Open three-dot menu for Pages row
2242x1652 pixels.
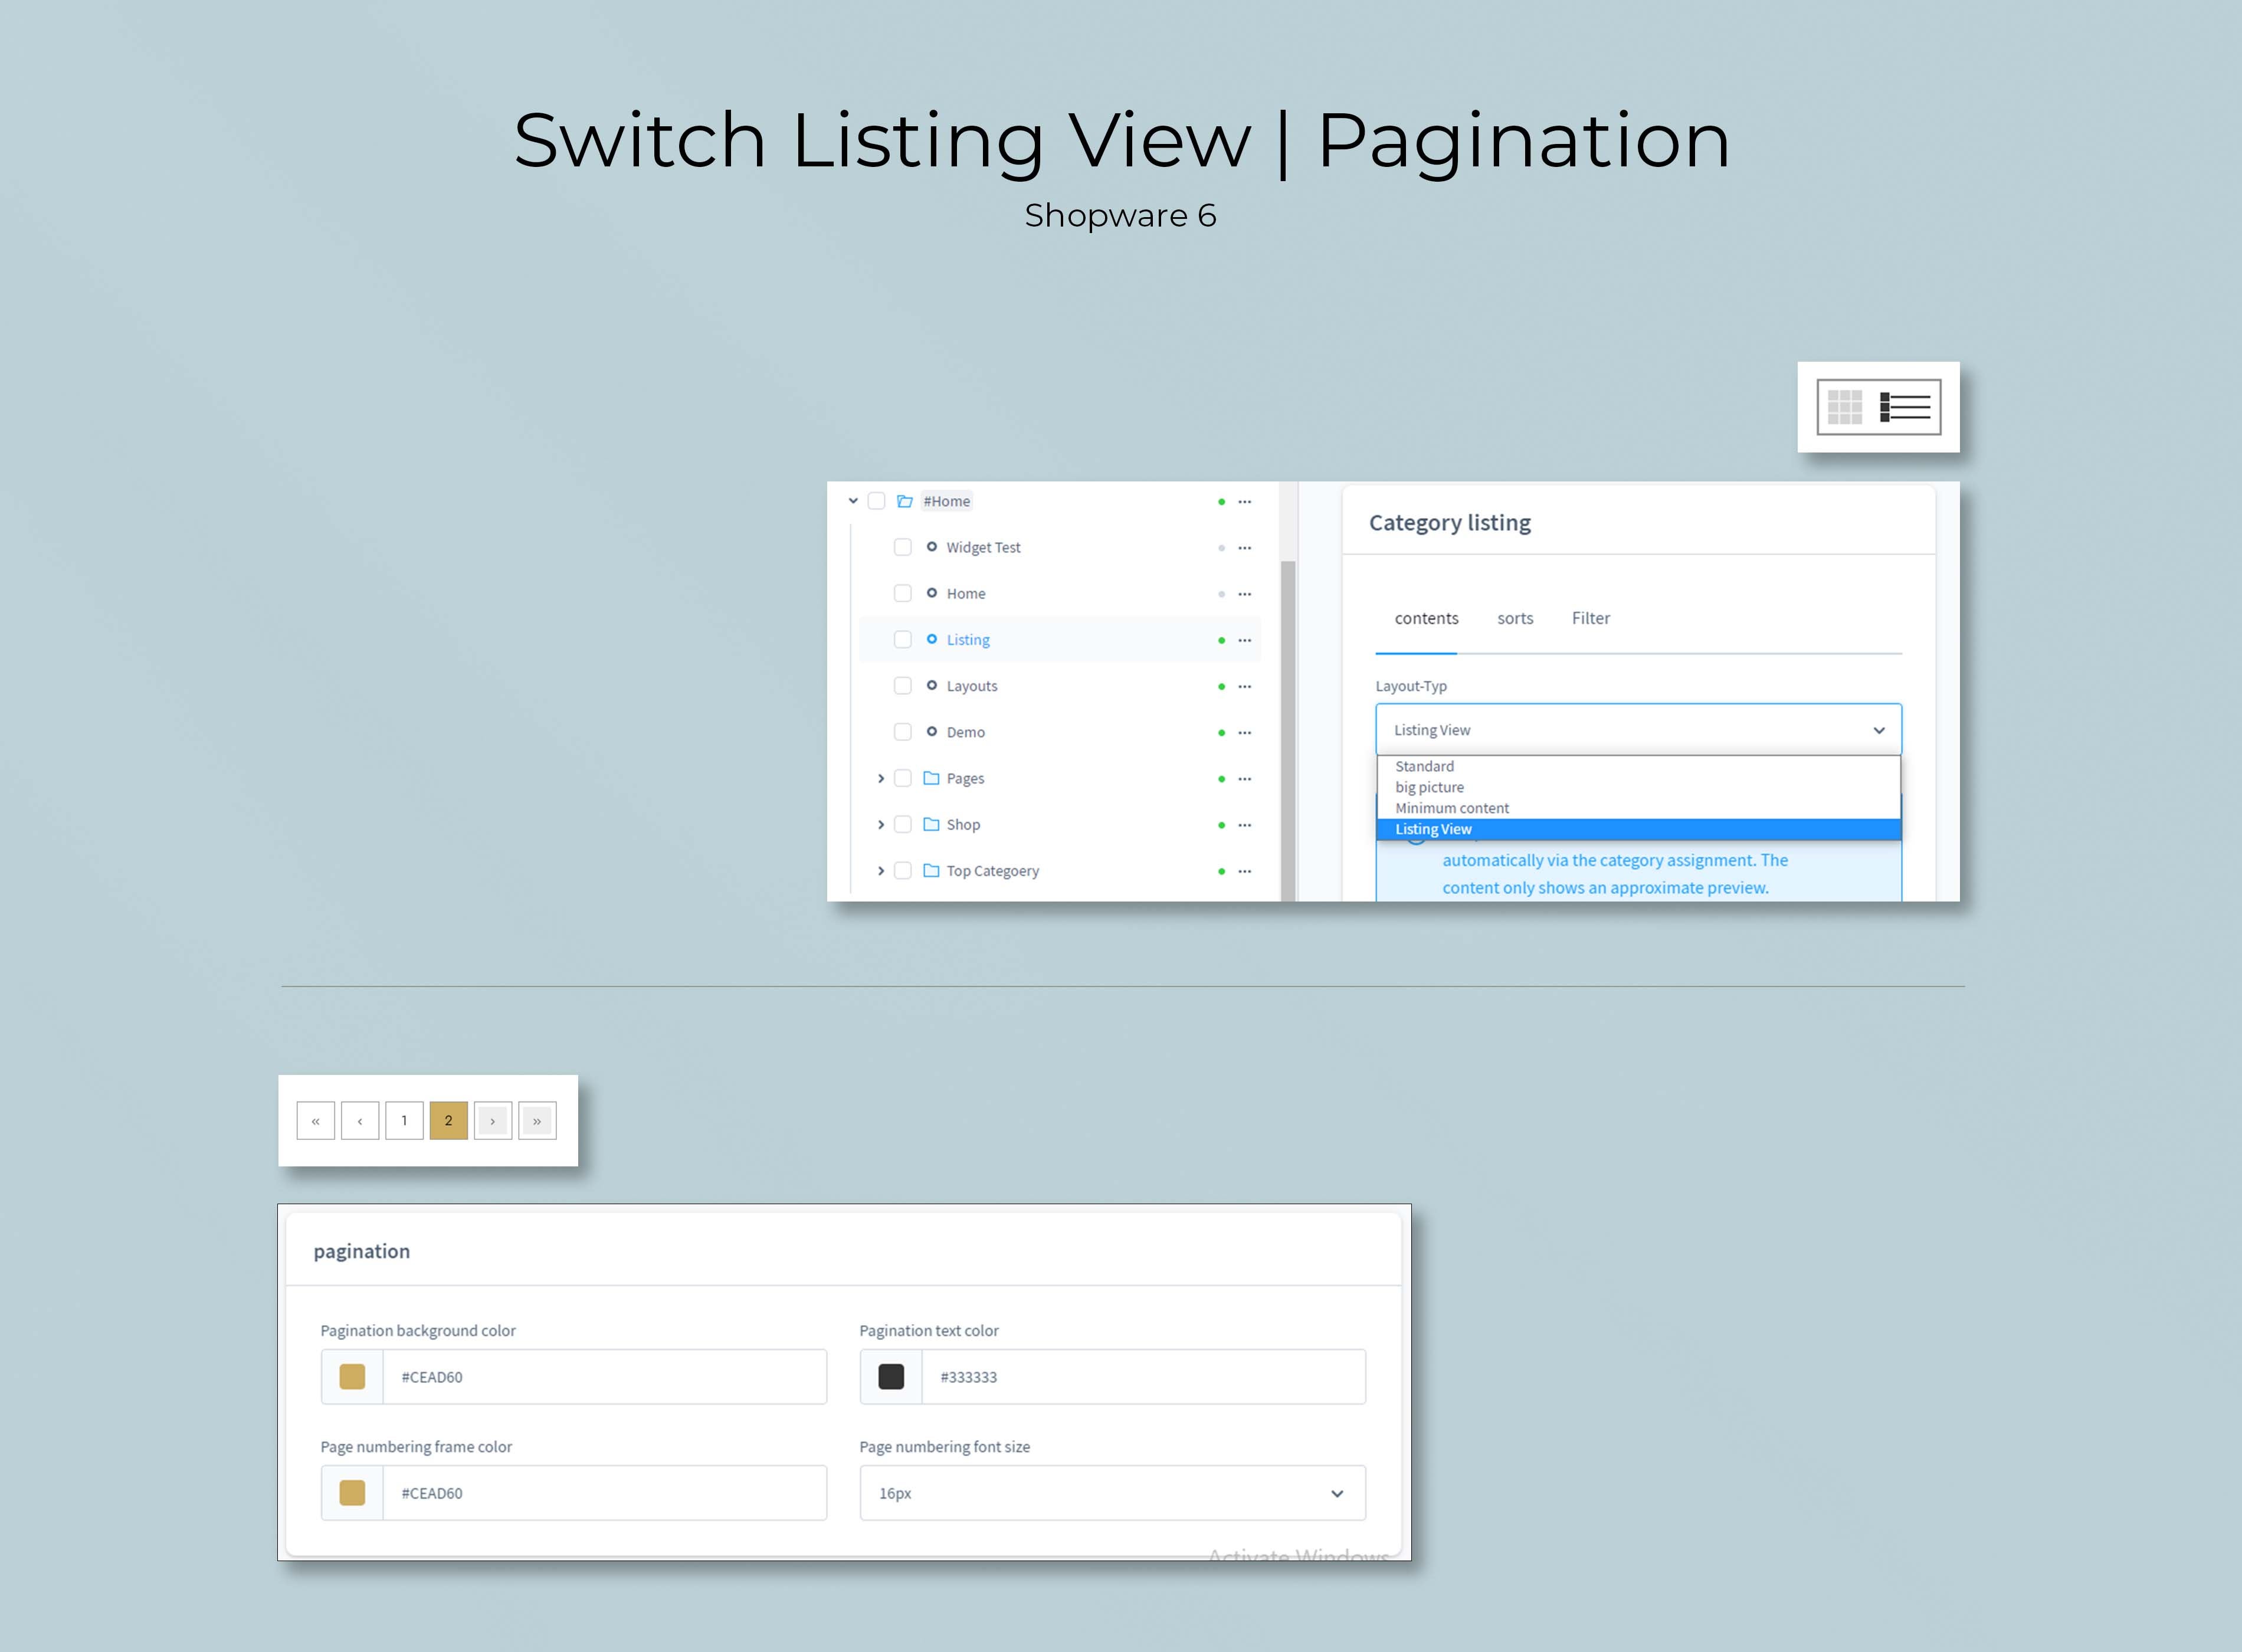[1244, 779]
